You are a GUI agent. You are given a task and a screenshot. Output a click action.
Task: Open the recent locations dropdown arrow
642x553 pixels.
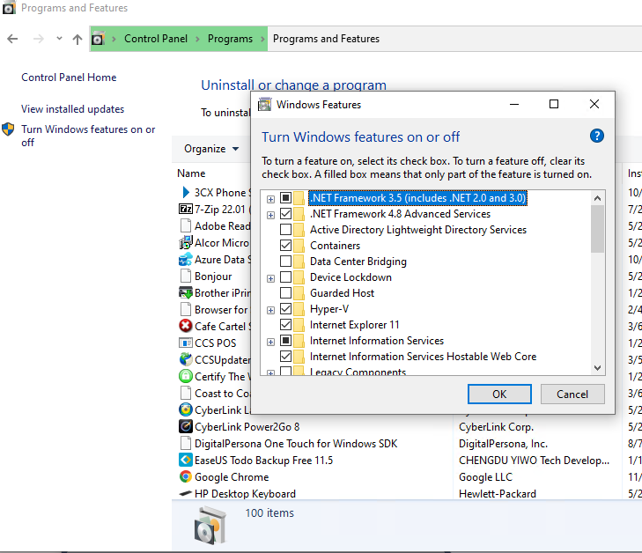pos(59,39)
